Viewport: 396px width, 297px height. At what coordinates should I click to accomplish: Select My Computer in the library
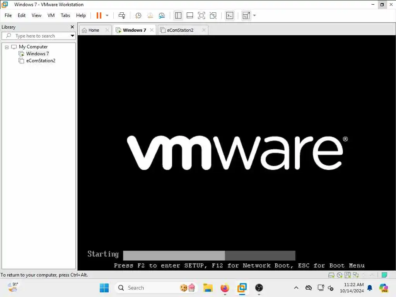pos(33,47)
